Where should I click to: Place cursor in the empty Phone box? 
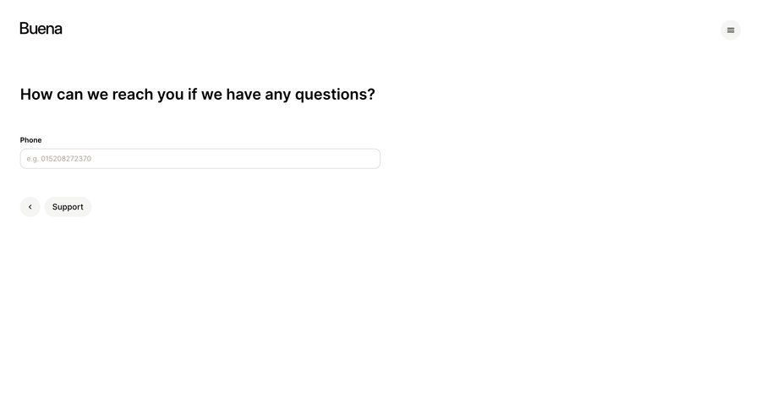pos(200,159)
